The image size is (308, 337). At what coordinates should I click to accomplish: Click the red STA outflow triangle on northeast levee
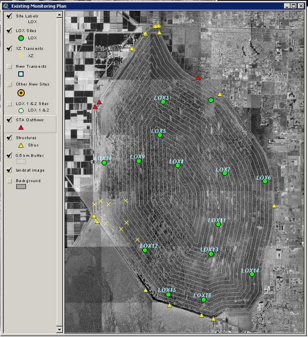click(198, 77)
